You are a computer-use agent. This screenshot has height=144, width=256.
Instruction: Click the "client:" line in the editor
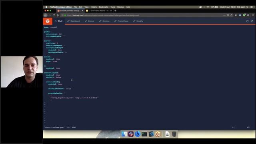tap(48, 57)
